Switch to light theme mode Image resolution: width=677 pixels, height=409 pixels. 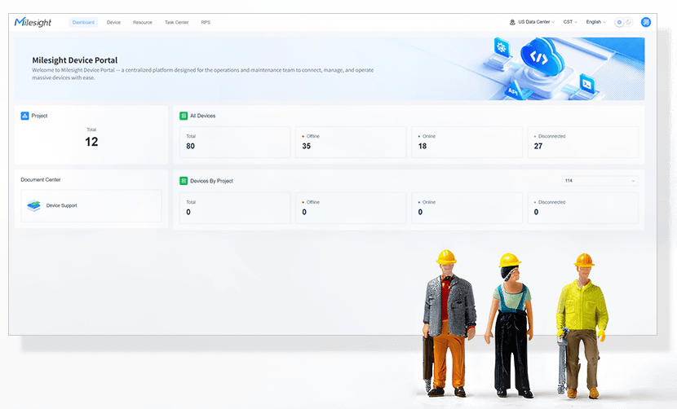[620, 22]
